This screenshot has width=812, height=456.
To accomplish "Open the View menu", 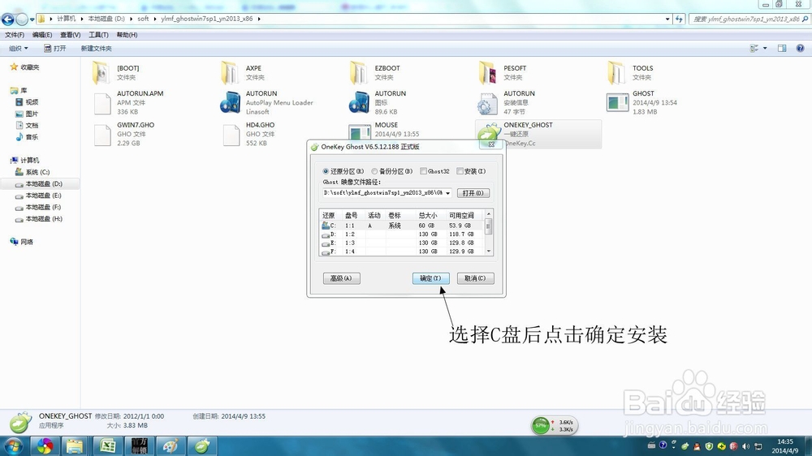I will click(x=70, y=35).
